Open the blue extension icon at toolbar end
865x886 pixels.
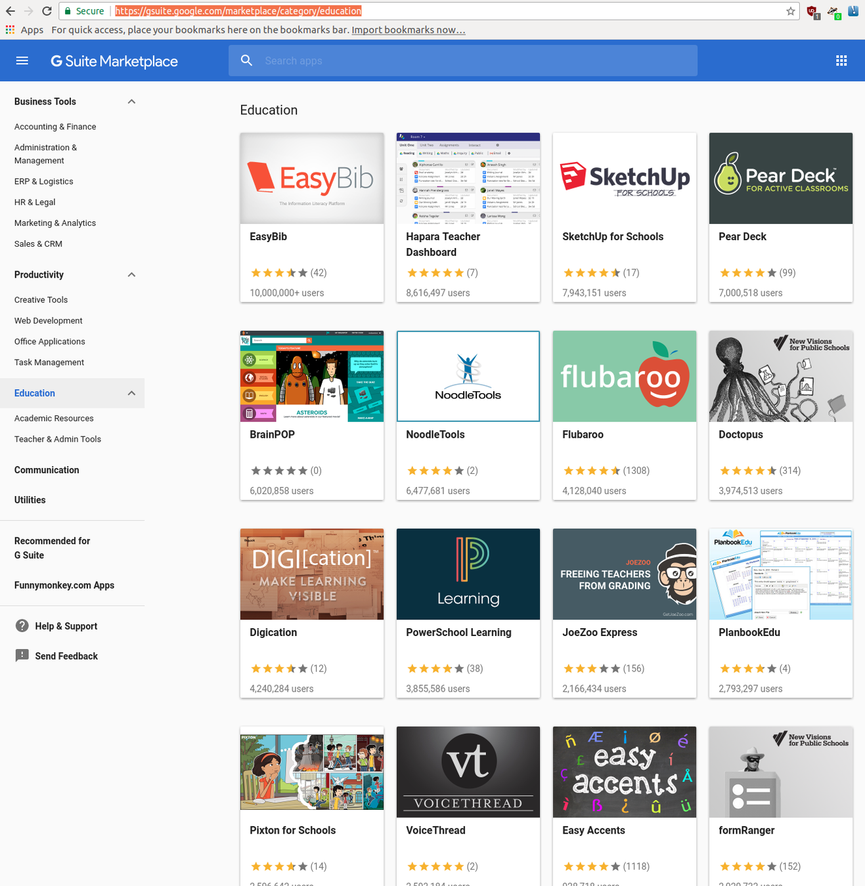(x=853, y=11)
